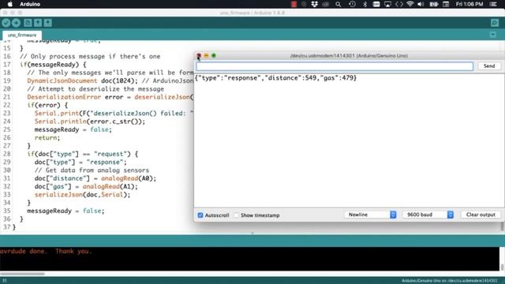
Task: Click the Send button in serial monitor
Action: pos(489,66)
